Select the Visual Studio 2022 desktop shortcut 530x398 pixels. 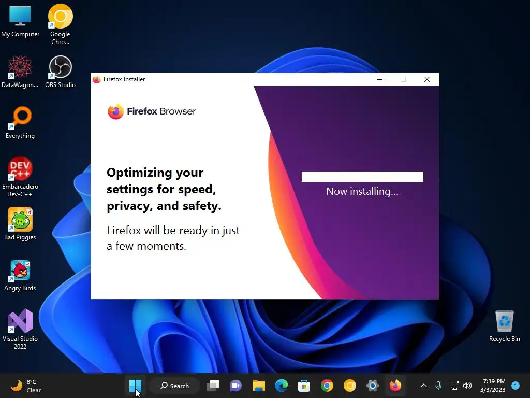(x=20, y=329)
